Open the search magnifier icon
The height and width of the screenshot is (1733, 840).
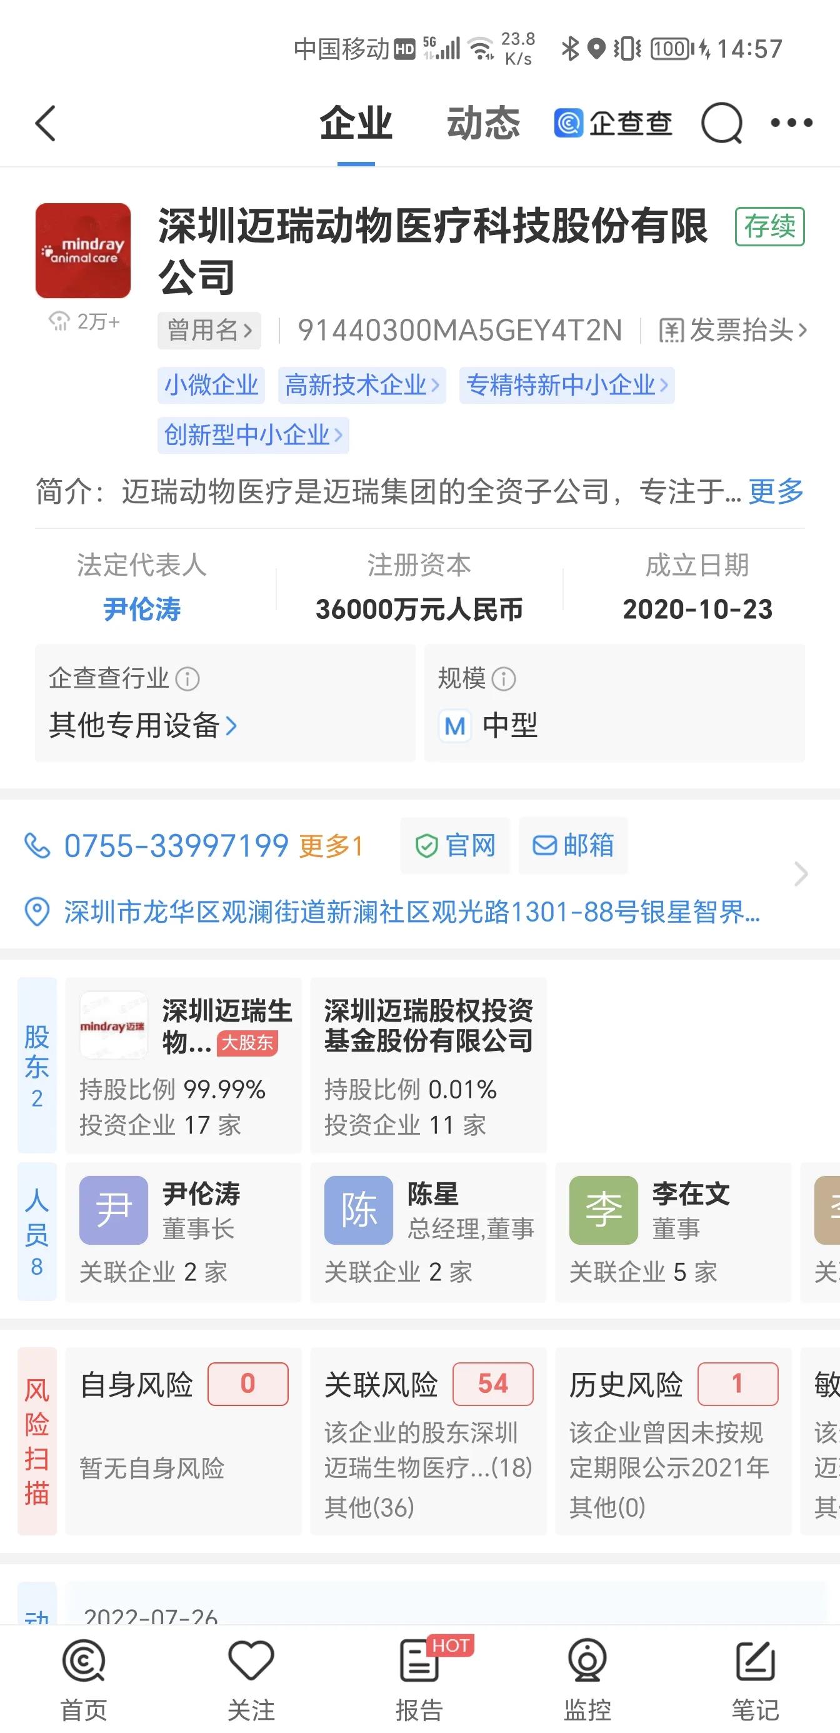coord(722,123)
